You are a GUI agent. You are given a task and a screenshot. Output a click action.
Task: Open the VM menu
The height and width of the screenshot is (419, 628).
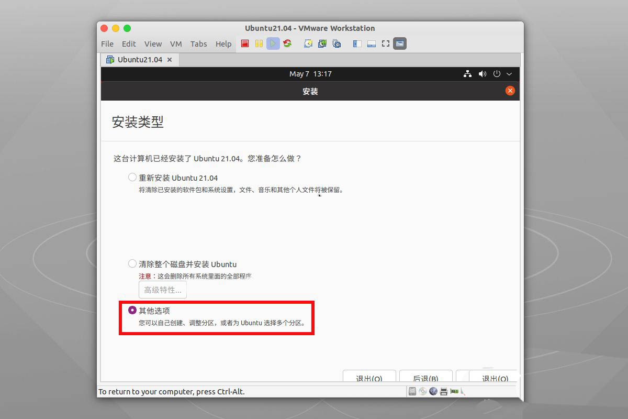pyautogui.click(x=176, y=44)
